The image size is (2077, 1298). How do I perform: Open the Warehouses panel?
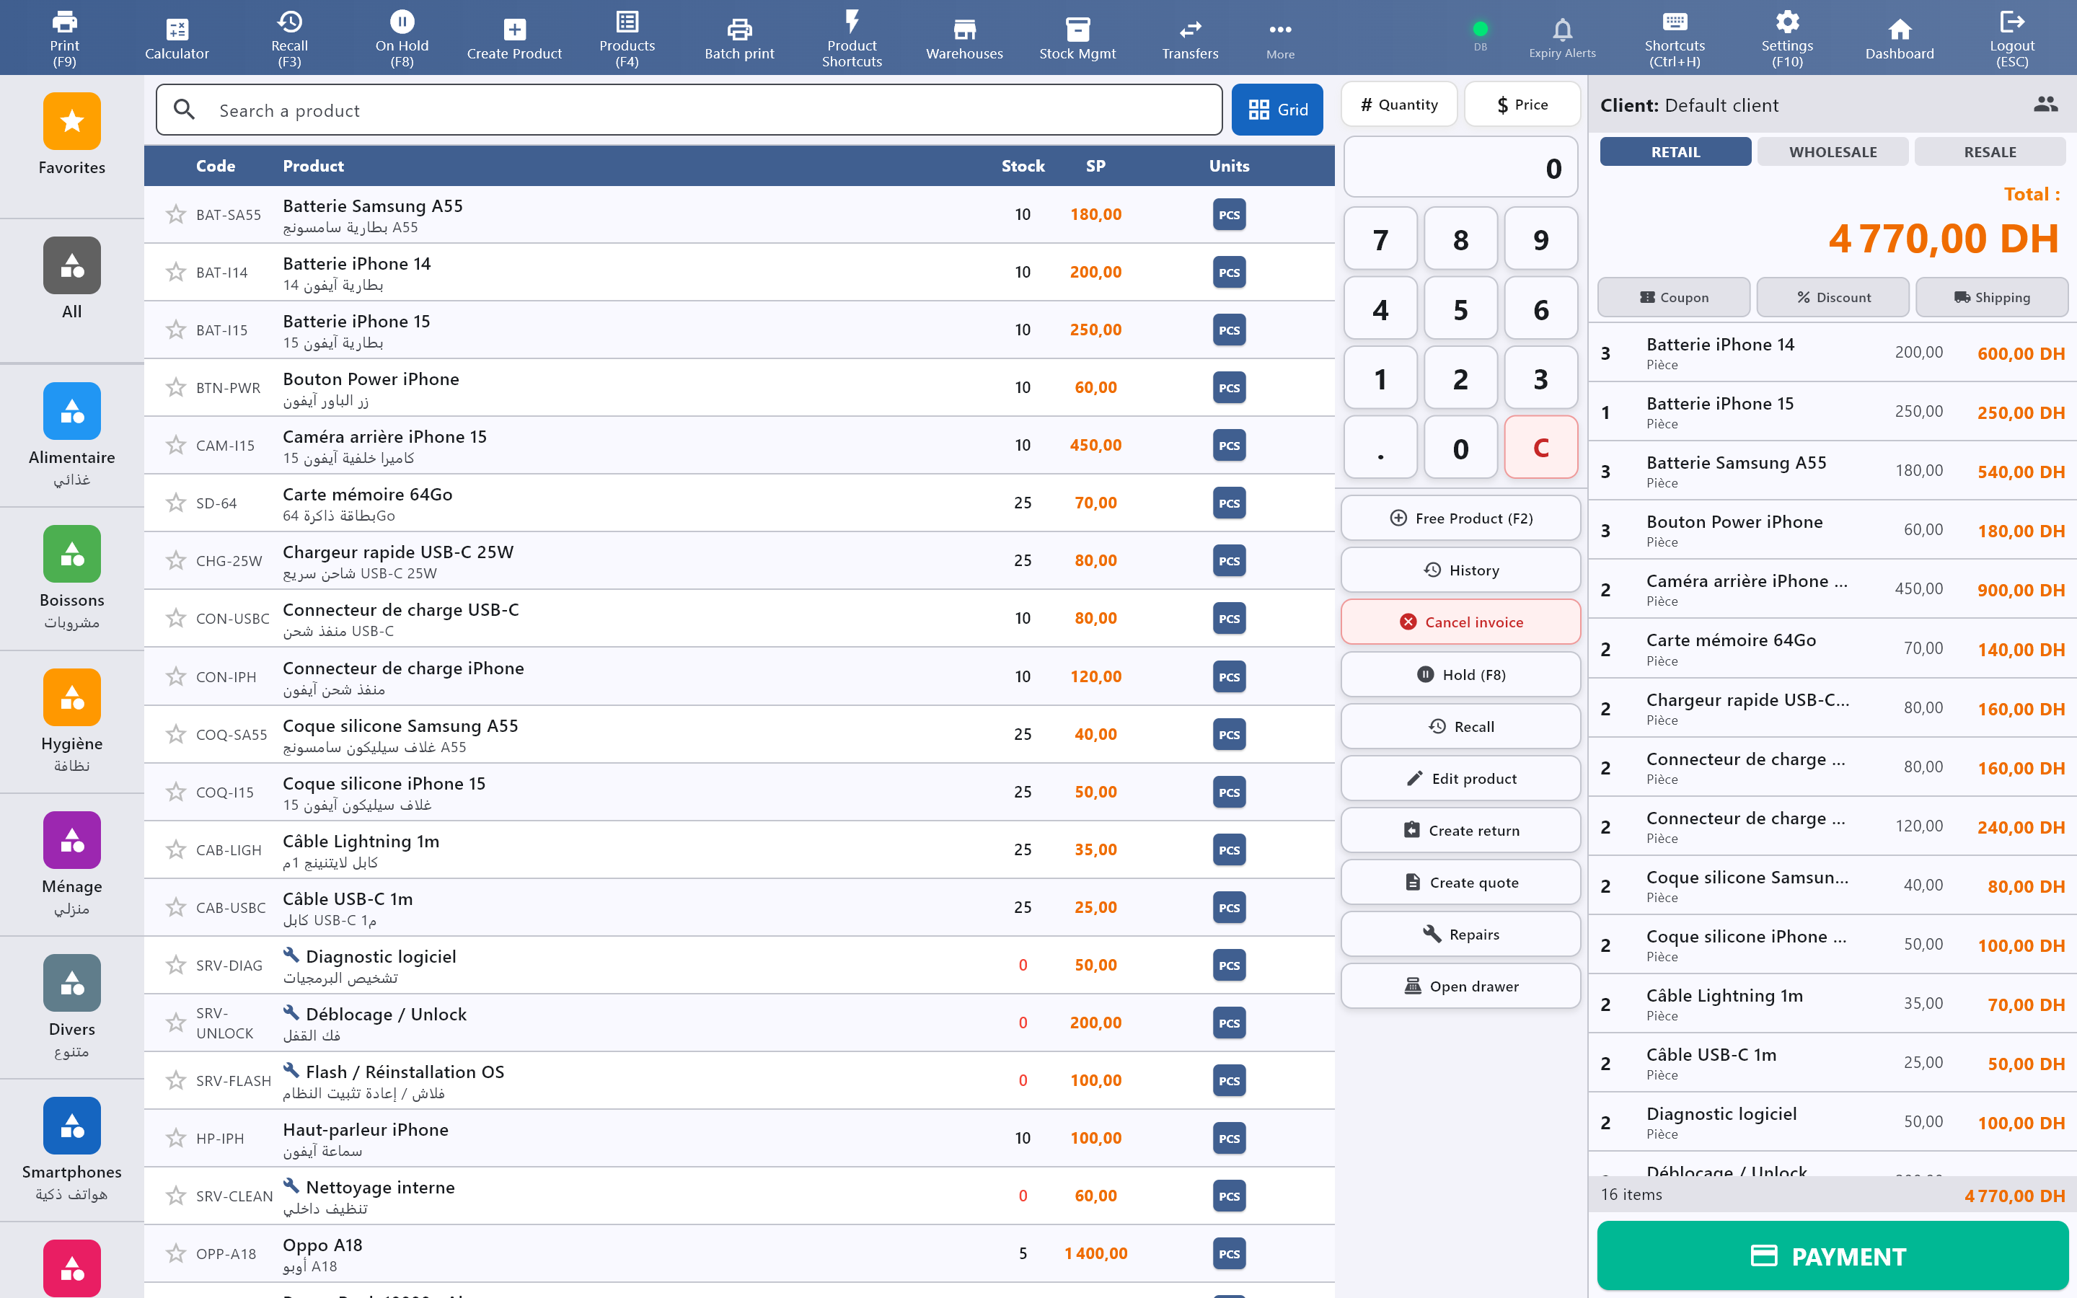pyautogui.click(x=963, y=36)
